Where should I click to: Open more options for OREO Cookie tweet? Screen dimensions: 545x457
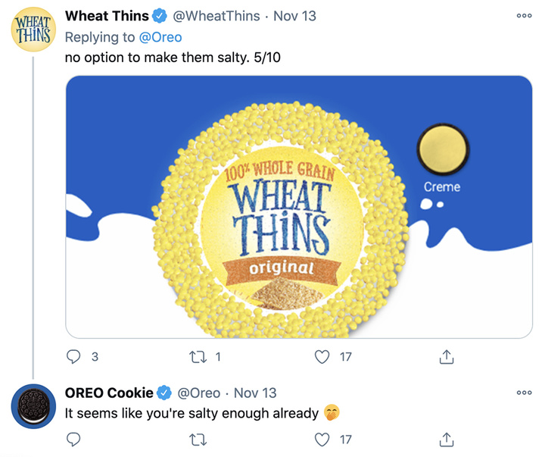(x=524, y=393)
